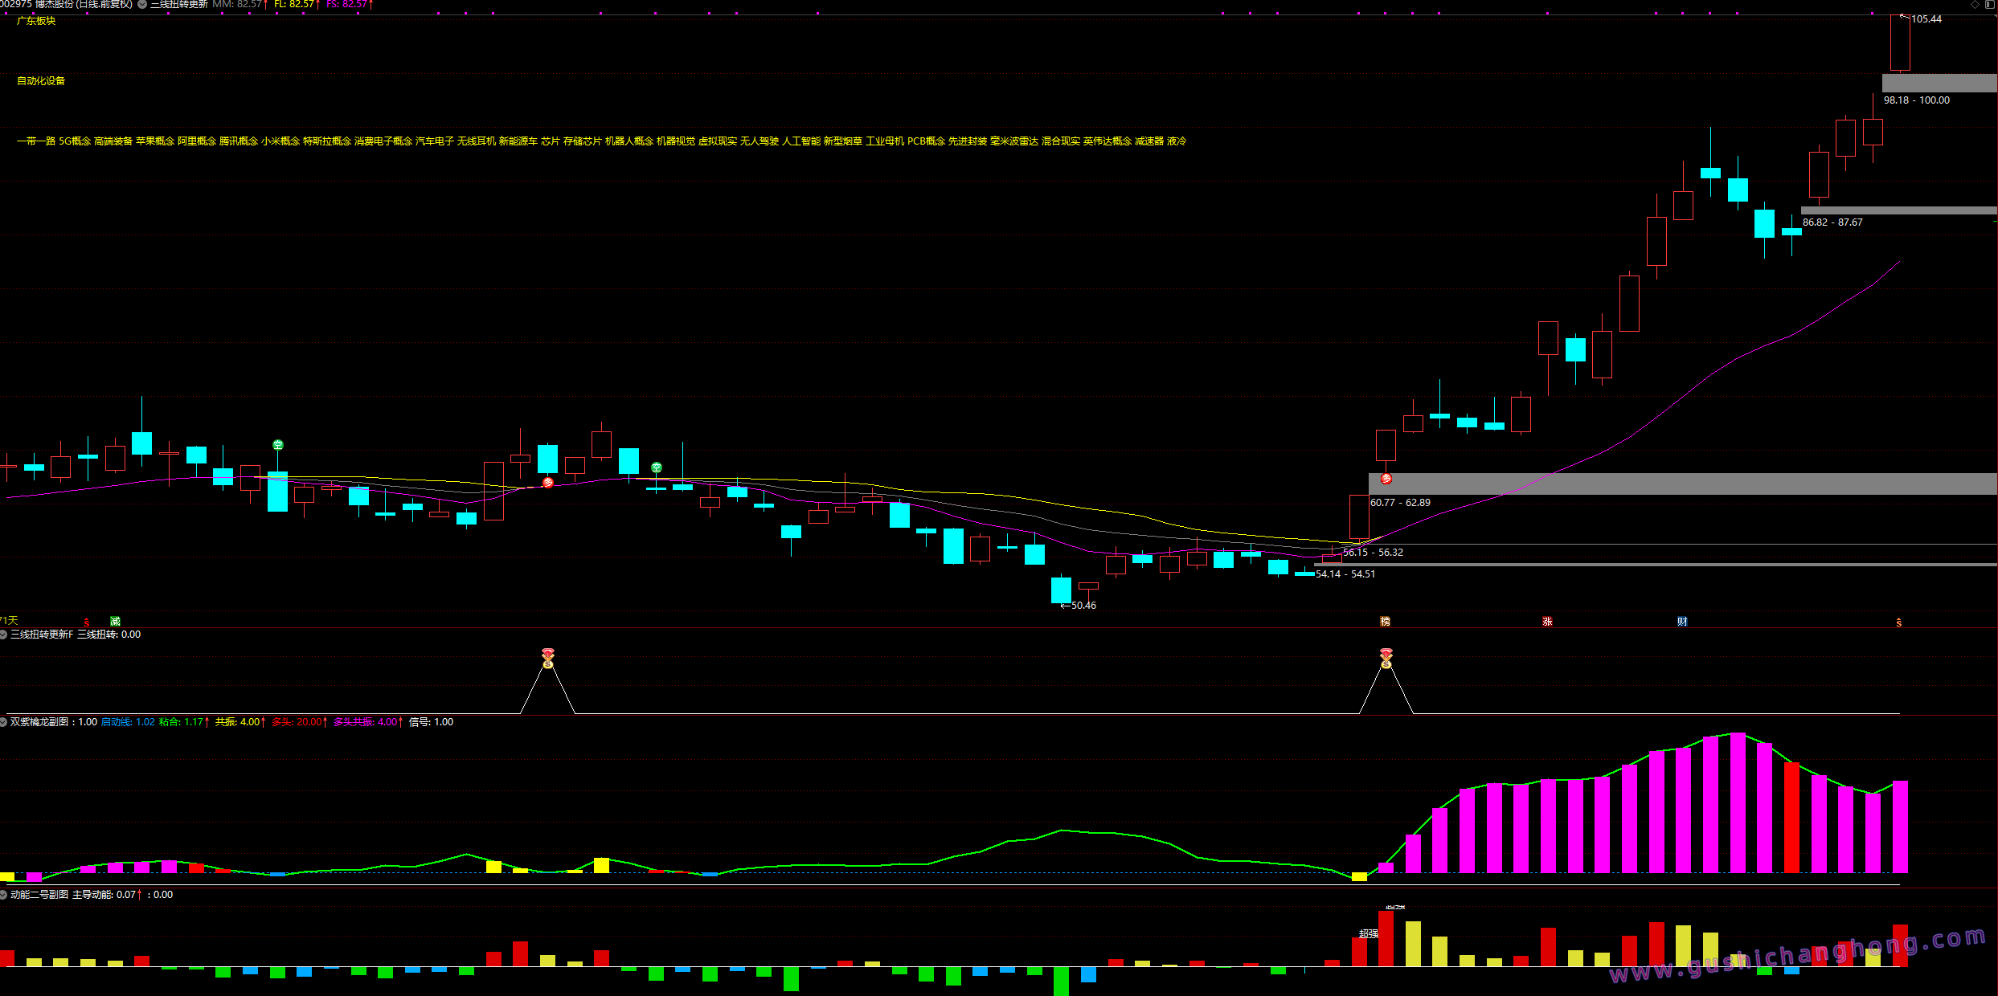
Task: Expand the 双紫擒龙副图 indicator panel menu
Action: [4, 722]
